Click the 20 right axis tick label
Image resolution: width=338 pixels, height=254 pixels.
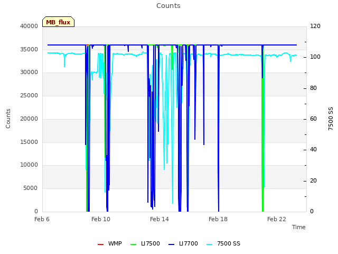click(313, 180)
